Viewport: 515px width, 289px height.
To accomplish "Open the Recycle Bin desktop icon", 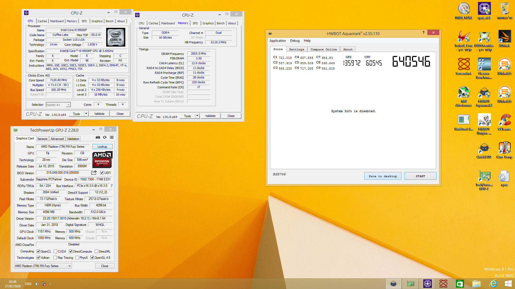I will tap(505, 11).
